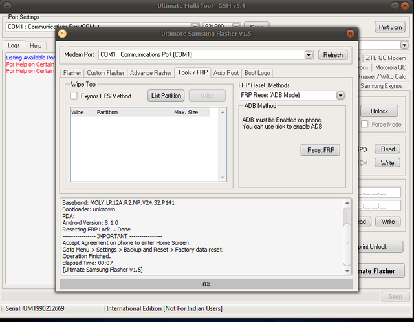Screen dimensions: 414x322
Task: Click the partition list scroll down arrow
Action: (223, 177)
